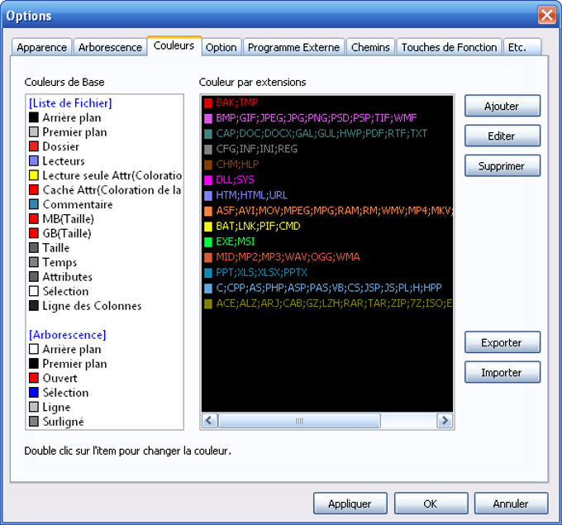Select the PPT;XLS;XLSX;PPTX row
Viewport: 562px width, 525px height.
327,272
